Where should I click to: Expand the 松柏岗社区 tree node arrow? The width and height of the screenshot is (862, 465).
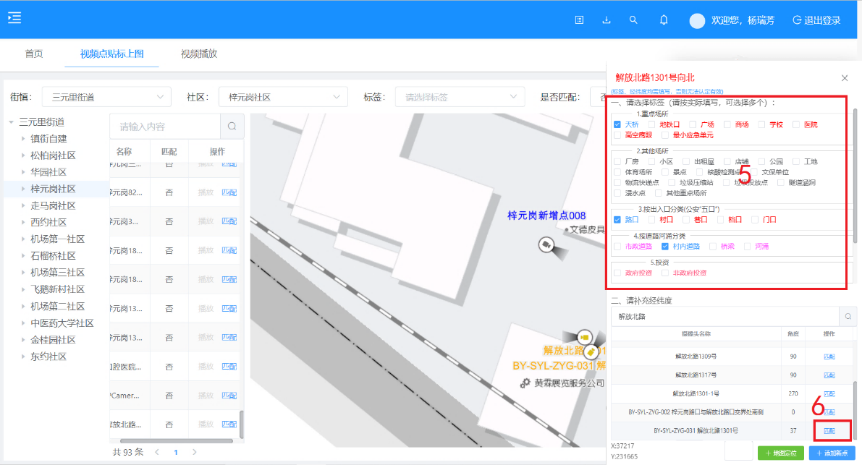click(23, 155)
